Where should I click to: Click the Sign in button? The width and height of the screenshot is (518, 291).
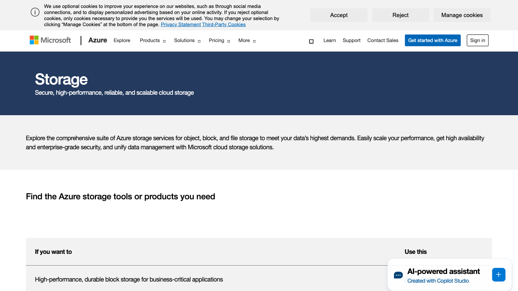(477, 41)
